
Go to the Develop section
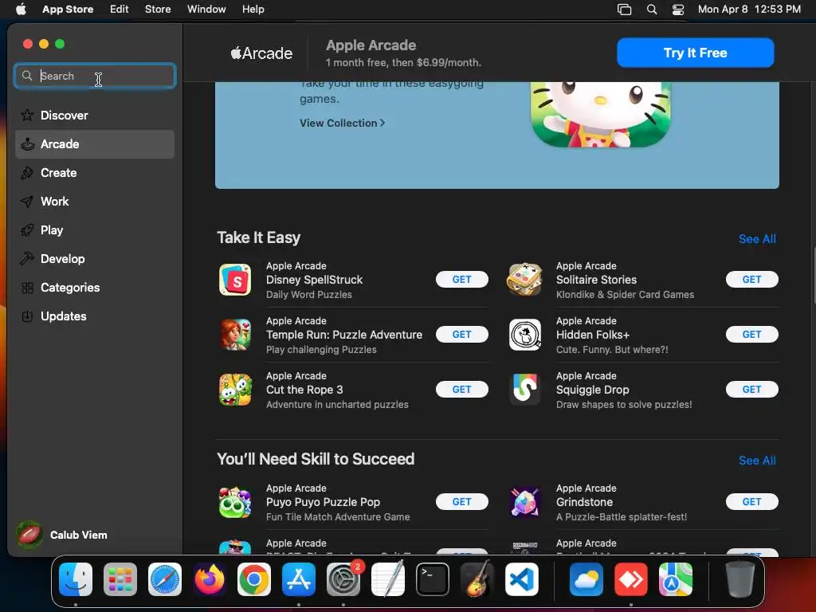tap(95, 259)
